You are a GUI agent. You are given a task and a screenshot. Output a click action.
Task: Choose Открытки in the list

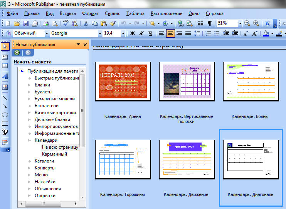(x=45, y=196)
